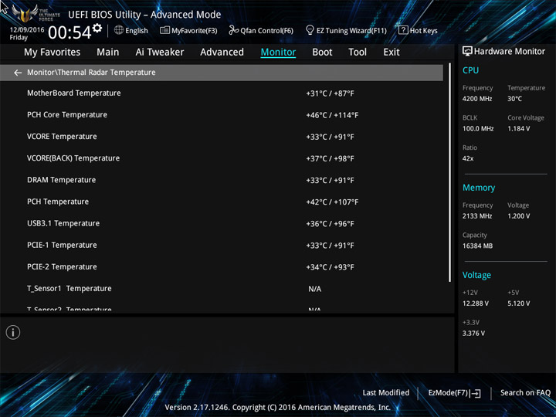Click the MyFavorite list icon
This screenshot has height=417, width=556.
(x=164, y=30)
